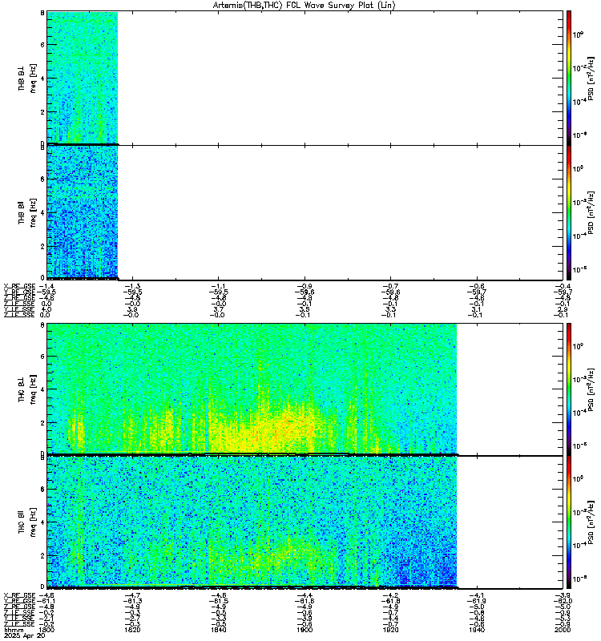Viewport: 601px width, 641px height.
Task: Click the X_RE_GSE label under the THC panels
Action: 19,595
